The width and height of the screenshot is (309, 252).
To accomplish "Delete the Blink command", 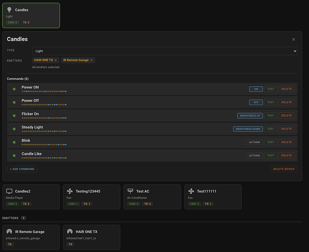I will pyautogui.click(x=286, y=142).
